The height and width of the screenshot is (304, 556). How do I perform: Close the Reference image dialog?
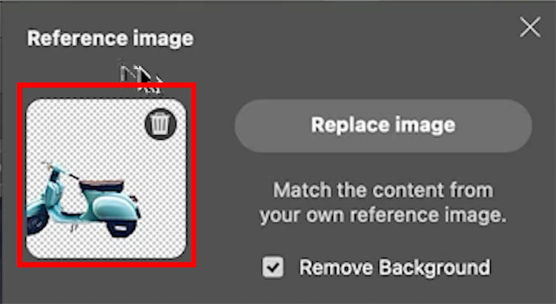(x=530, y=27)
